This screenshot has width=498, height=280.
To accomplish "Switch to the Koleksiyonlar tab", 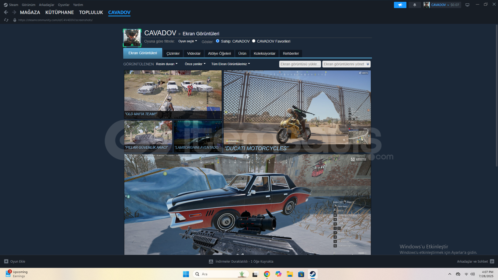I will [x=264, y=53].
